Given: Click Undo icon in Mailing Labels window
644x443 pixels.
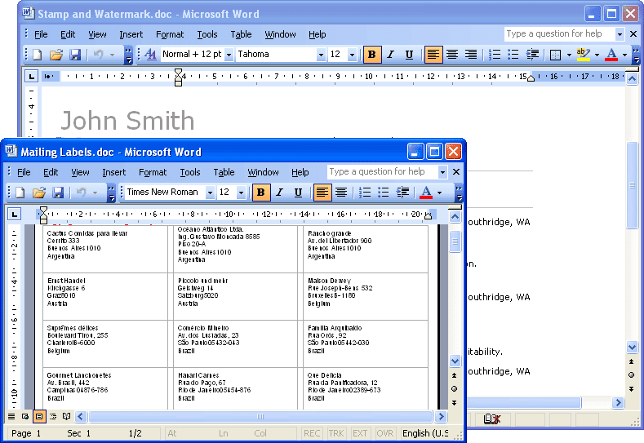Looking at the screenshot, I should point(81,193).
